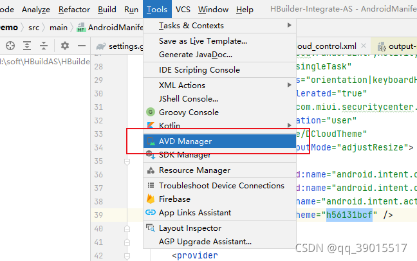Click the main breadcrumb

[x=59, y=28]
